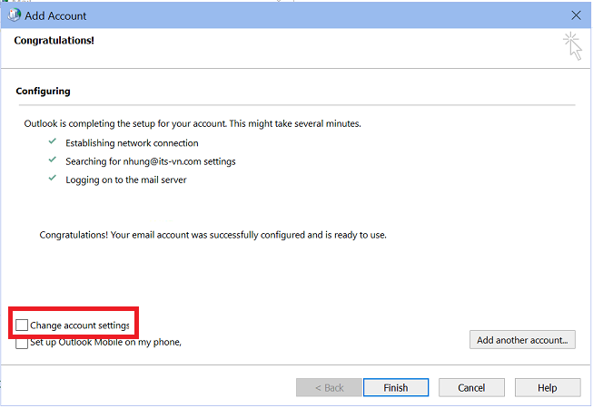
Task: Tick Set up Outlook Mobile on my phone
Action: (22, 343)
